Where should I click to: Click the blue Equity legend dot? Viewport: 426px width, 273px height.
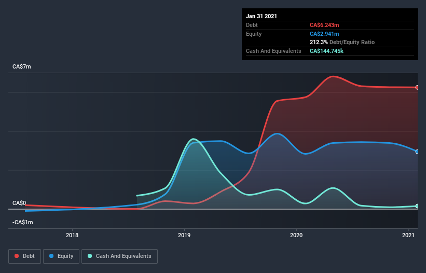click(51, 256)
